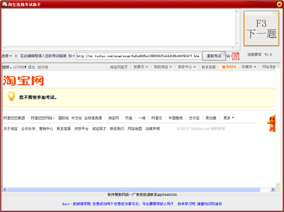284x212 pixels.
Task: Expand the 更多 sites dropdown
Action: click(x=229, y=118)
